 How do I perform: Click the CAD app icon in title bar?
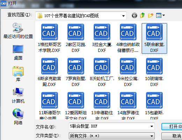3,3
